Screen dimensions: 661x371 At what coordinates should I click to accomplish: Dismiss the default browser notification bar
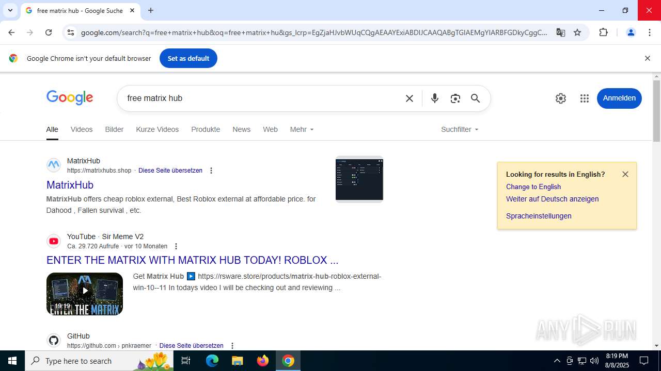coord(647,58)
